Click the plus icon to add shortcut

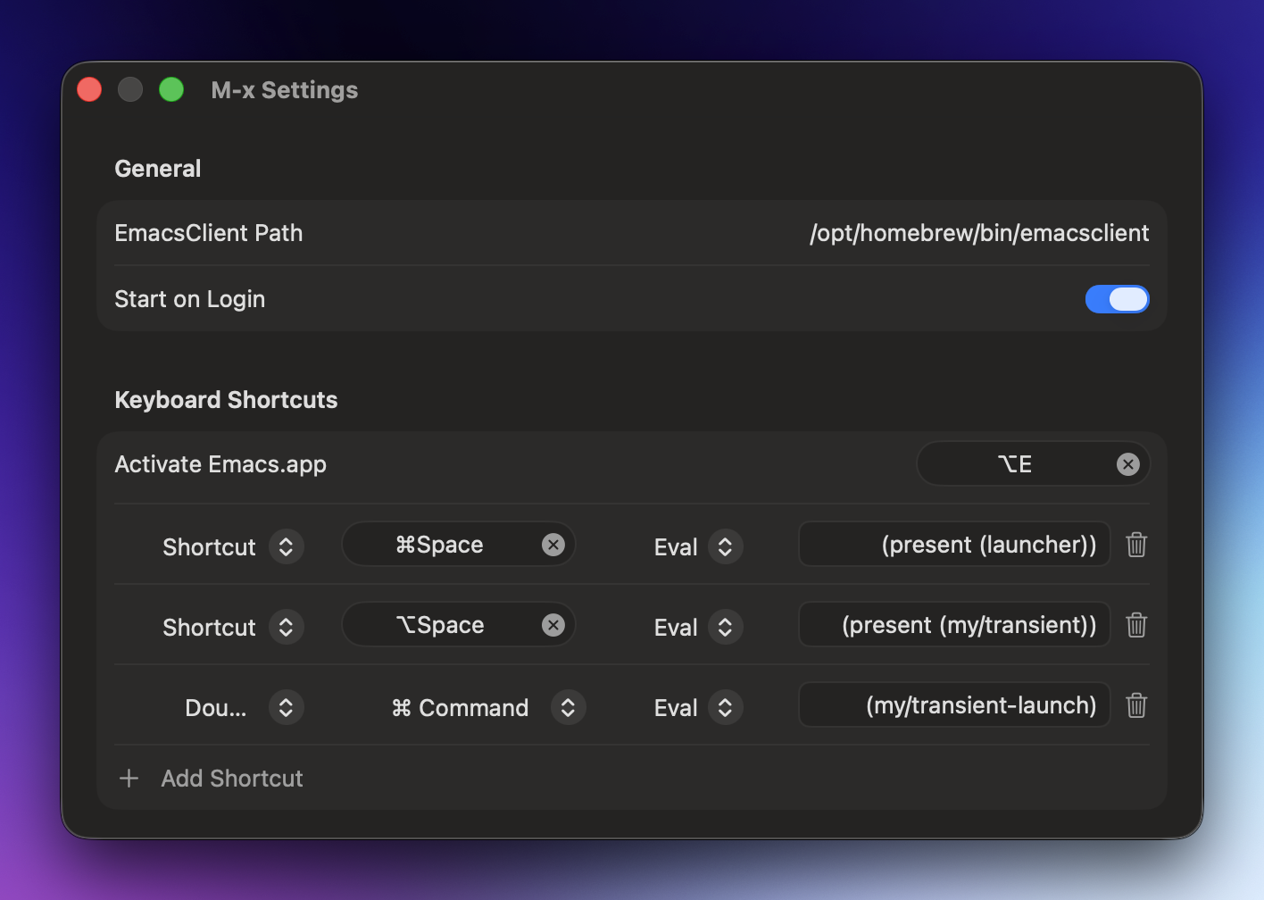pos(129,779)
